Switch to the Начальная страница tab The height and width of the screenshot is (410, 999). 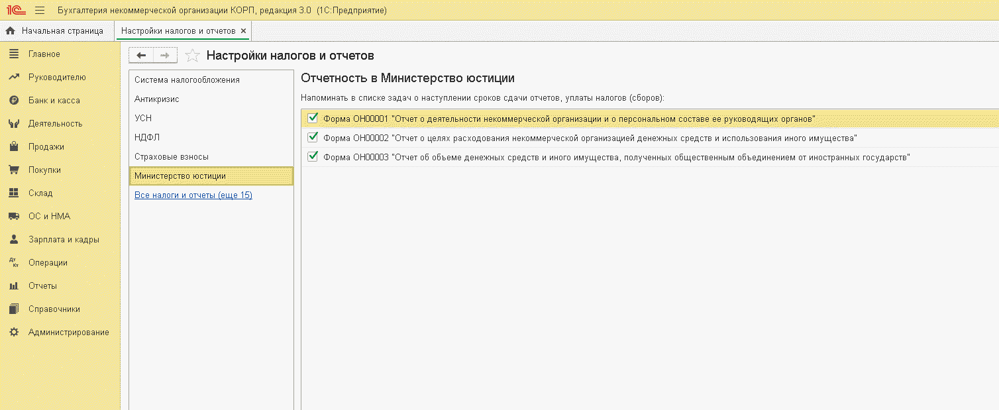57,31
